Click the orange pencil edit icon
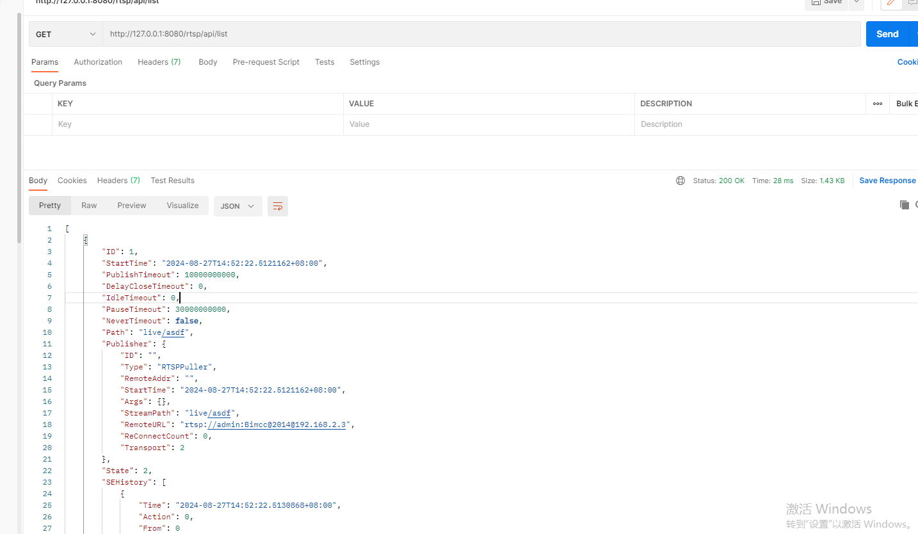Screen dimensions: 918x534 (x=890, y=3)
